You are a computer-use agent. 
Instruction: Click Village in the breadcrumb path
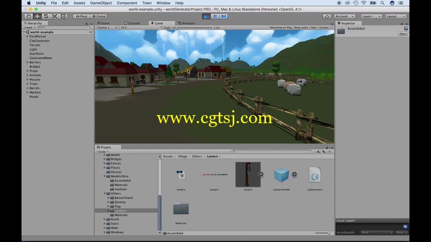(182, 156)
